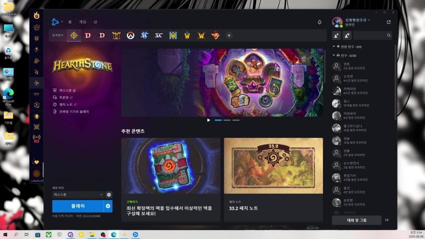Open Microsoft Edge from taskbar
Viewport: 425px width, 239px height.
coord(114,235)
